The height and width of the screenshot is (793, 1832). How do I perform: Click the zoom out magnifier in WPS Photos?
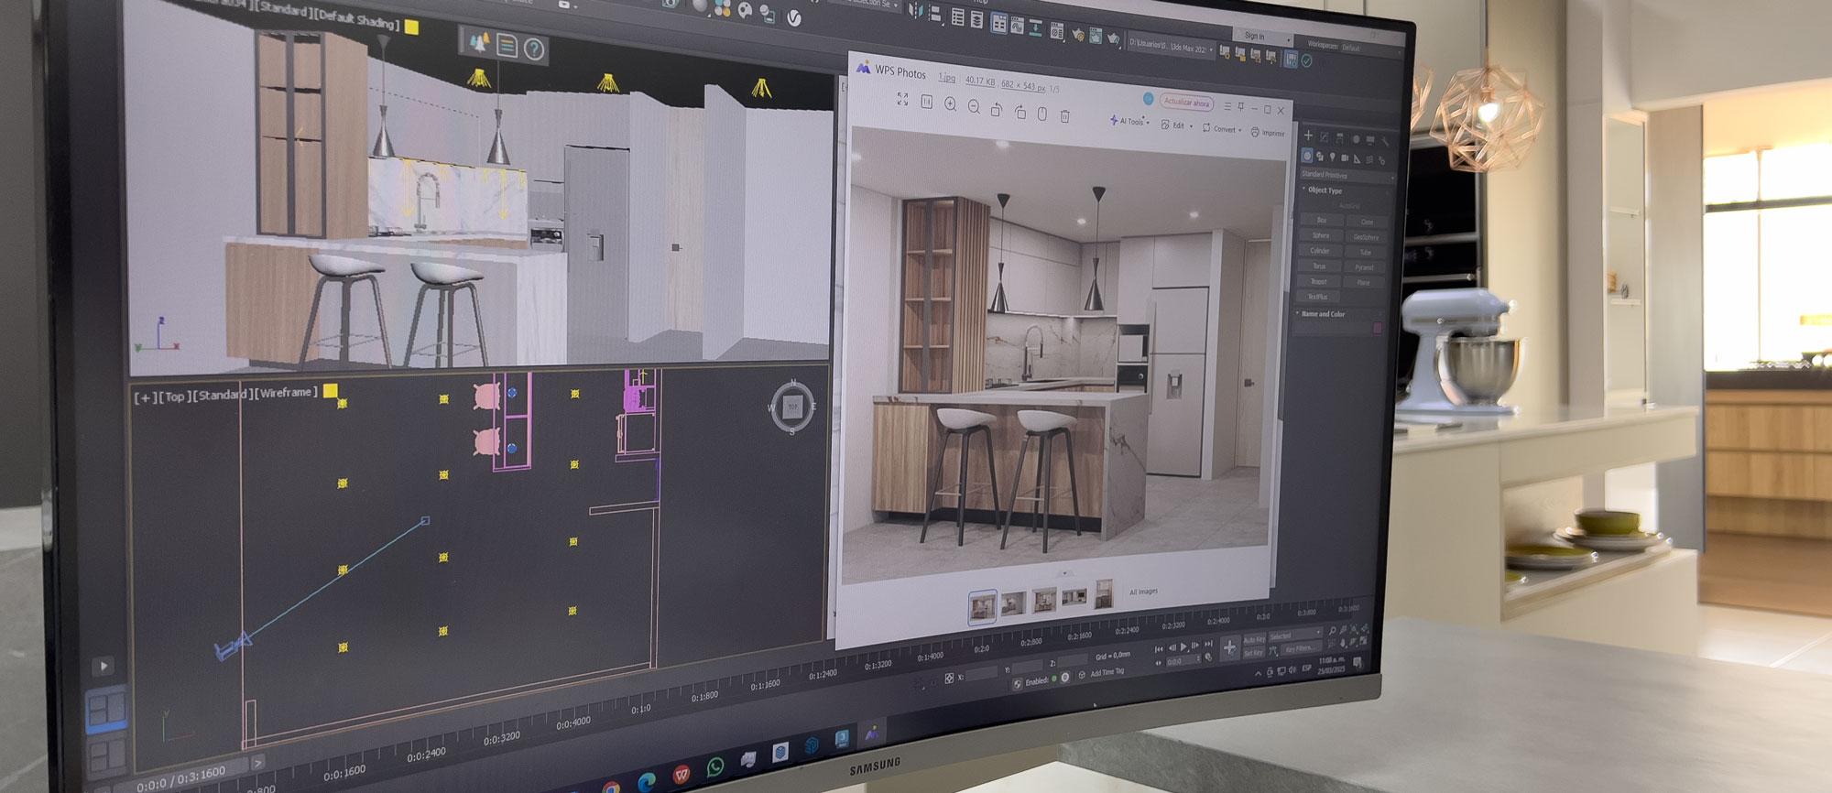(974, 107)
